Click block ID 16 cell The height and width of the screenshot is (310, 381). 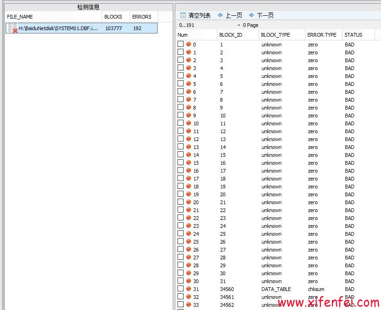tap(223, 163)
